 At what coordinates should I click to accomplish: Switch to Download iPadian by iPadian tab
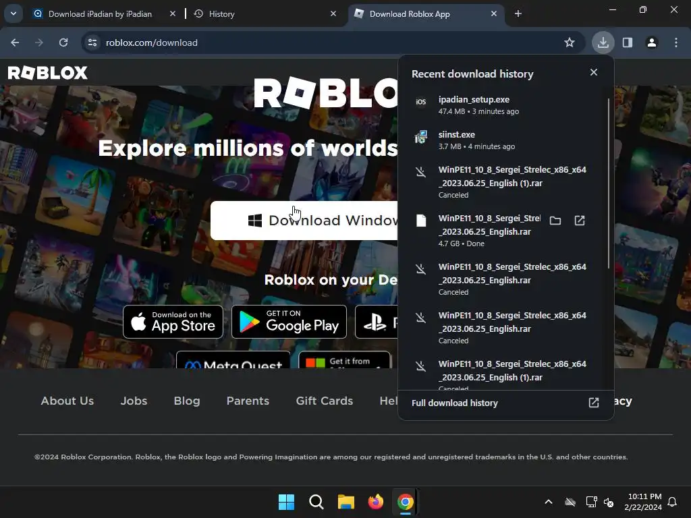click(100, 14)
